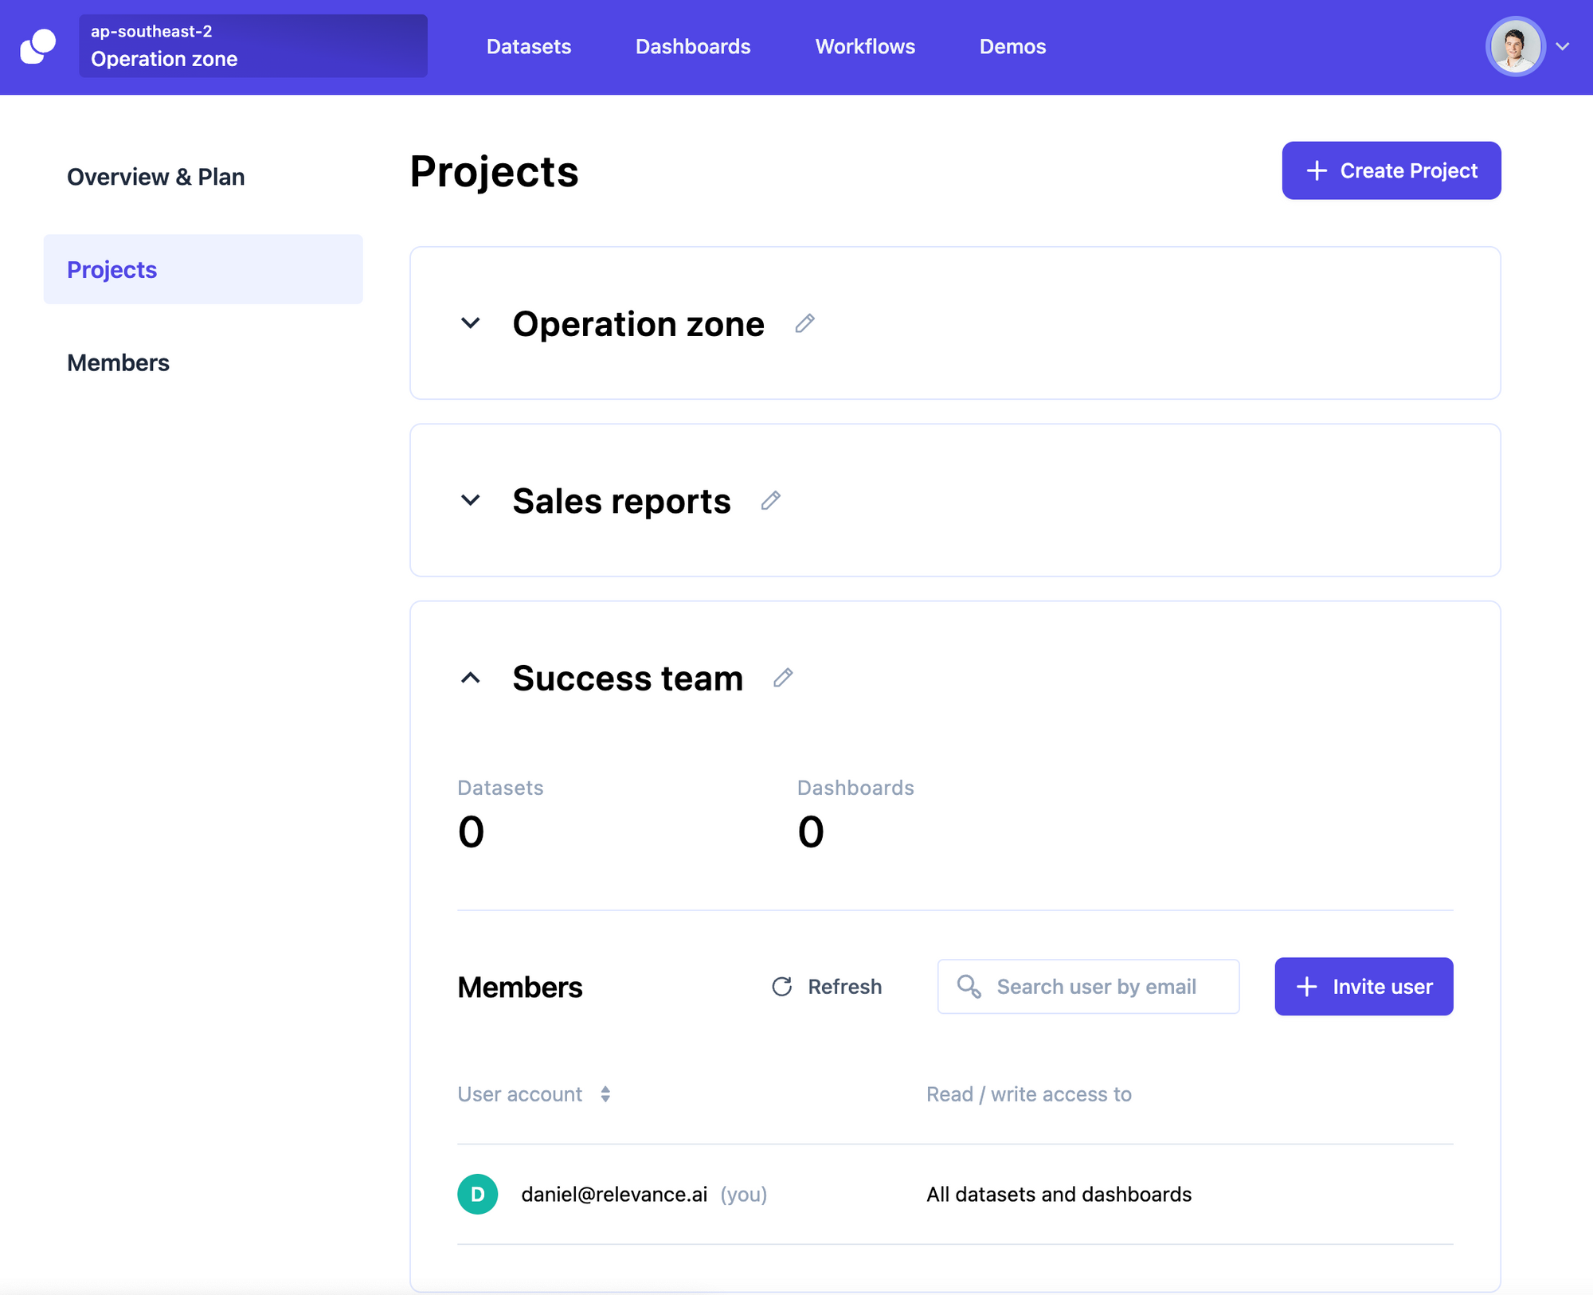The height and width of the screenshot is (1295, 1593).
Task: Open the profile dropdown arrow
Action: (1563, 46)
